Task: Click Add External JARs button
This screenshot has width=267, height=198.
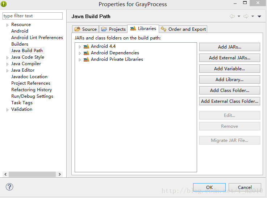Action: click(x=230, y=58)
